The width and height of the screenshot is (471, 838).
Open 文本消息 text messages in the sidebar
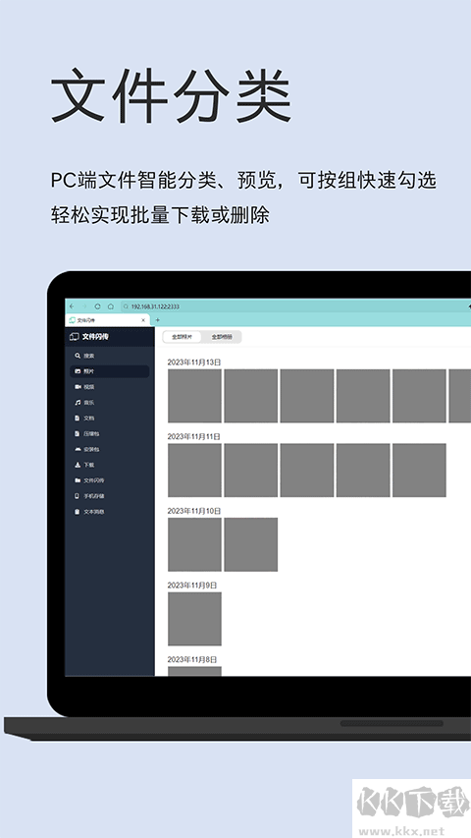110,512
